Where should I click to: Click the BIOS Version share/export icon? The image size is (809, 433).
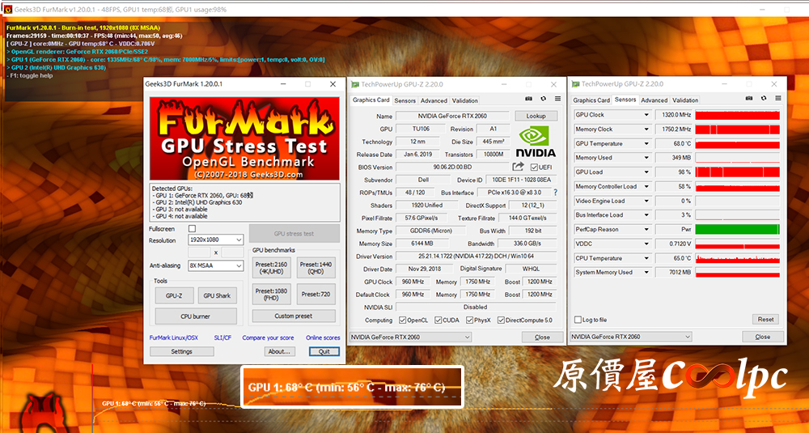point(518,167)
